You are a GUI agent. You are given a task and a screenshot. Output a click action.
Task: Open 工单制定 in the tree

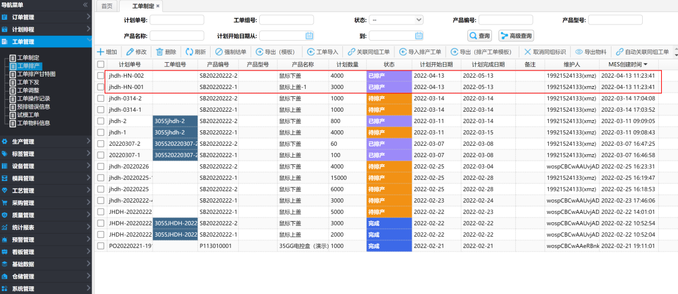click(x=28, y=57)
